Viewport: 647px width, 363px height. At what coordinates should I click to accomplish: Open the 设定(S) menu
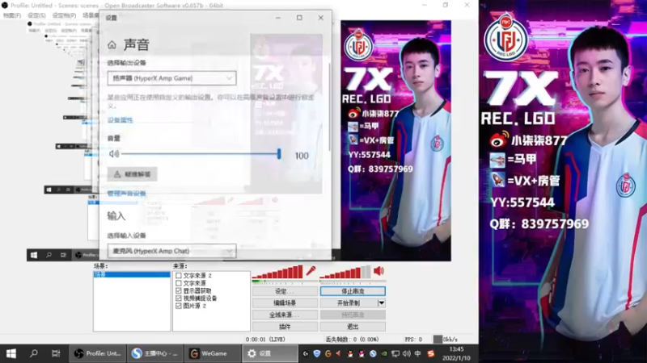[x=36, y=15]
